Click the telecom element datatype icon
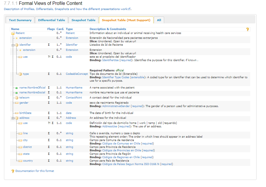 pyautogui.click(x=17, y=98)
